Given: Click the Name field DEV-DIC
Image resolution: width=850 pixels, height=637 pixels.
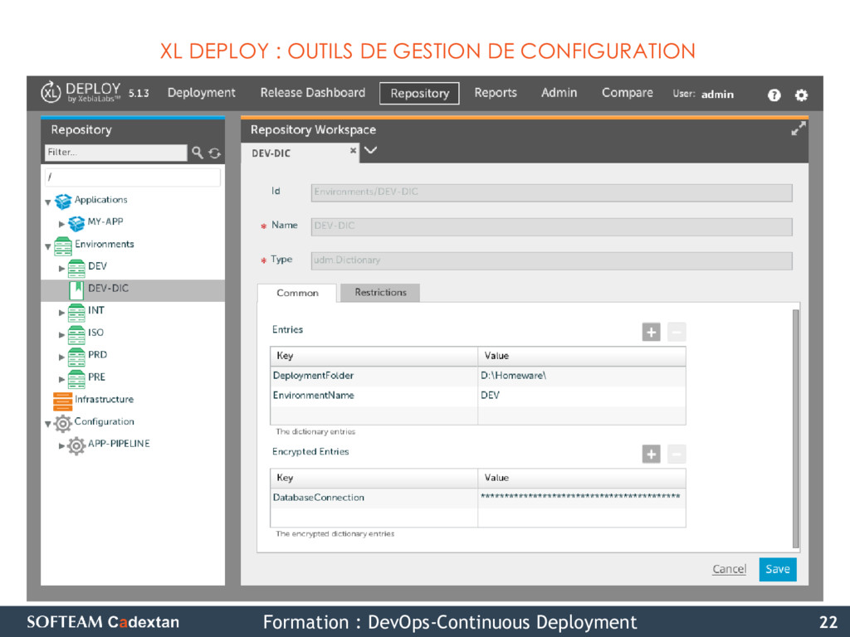Looking at the screenshot, I should pyautogui.click(x=551, y=226).
